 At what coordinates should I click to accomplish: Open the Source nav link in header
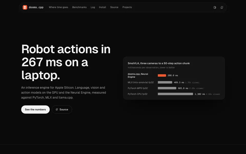[114, 7]
